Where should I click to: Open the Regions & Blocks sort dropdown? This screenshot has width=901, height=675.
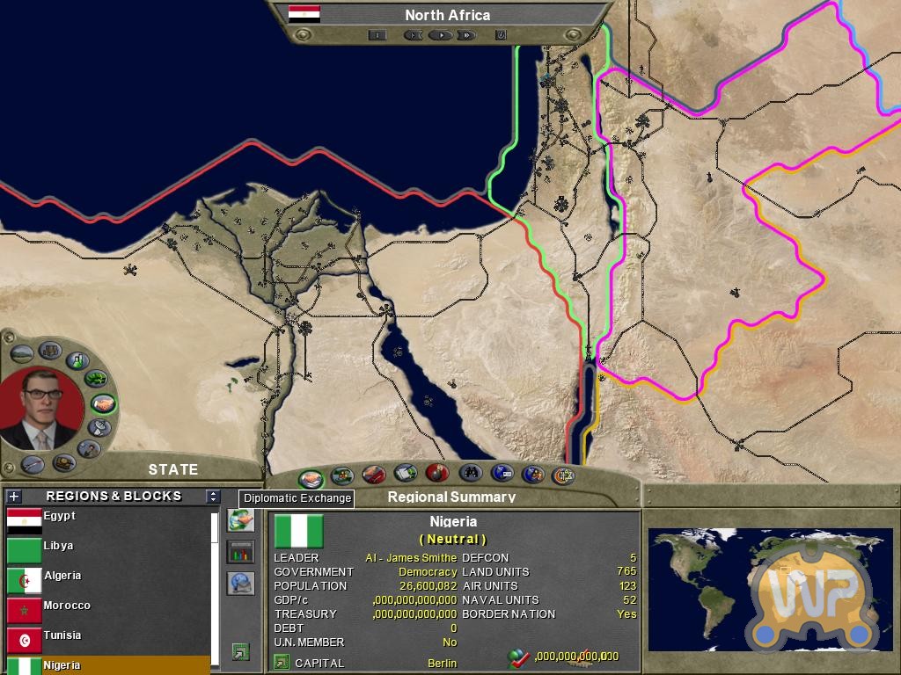pyautogui.click(x=212, y=497)
